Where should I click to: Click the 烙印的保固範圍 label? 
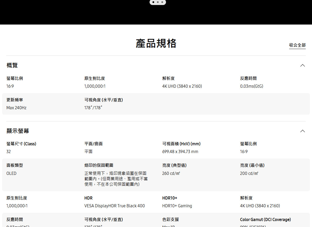(x=99, y=165)
